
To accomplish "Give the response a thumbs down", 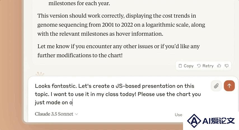I will 226,66.
